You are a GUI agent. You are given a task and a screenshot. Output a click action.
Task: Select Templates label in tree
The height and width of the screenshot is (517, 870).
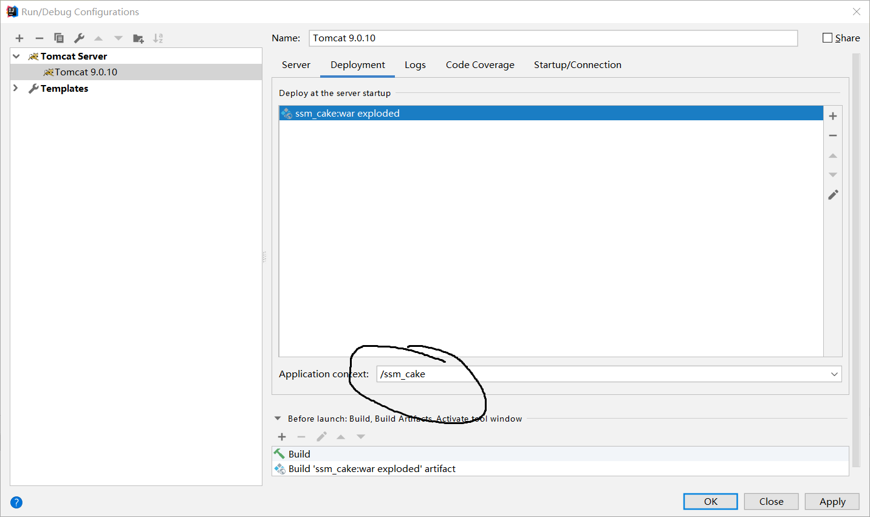(64, 89)
